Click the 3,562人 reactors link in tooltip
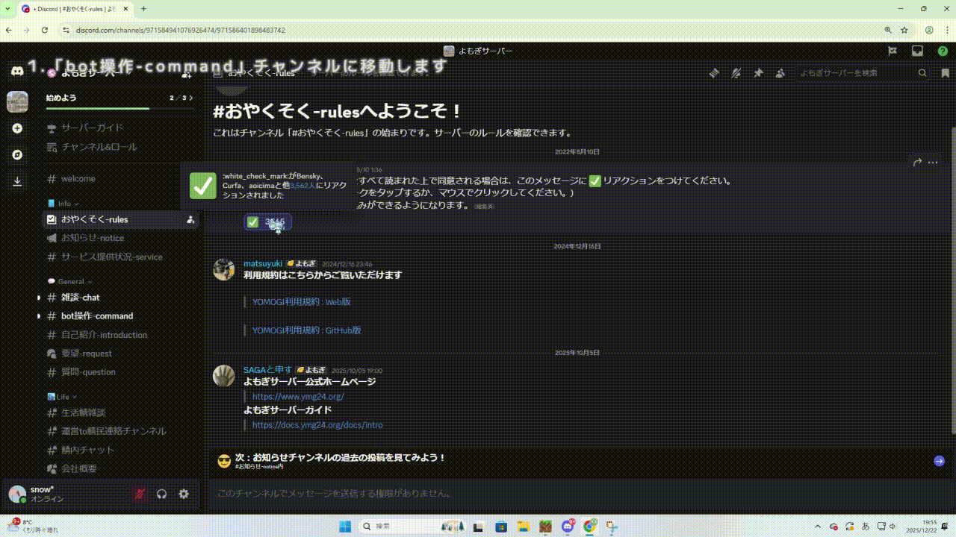956x537 pixels. [x=302, y=185]
